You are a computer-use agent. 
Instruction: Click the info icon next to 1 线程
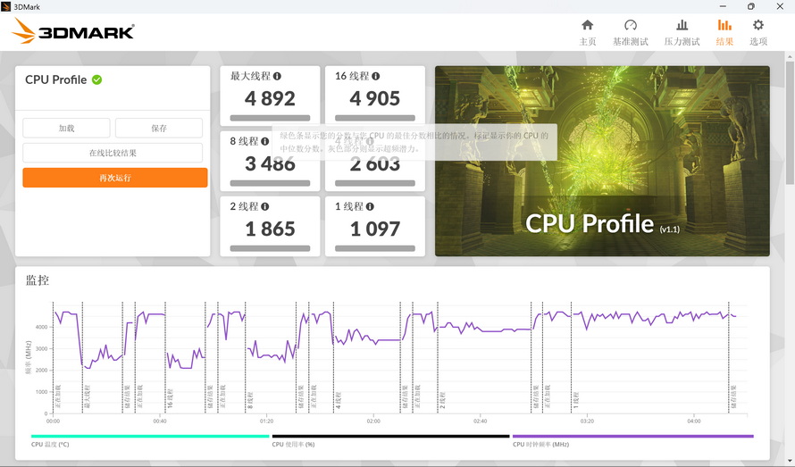(370, 206)
